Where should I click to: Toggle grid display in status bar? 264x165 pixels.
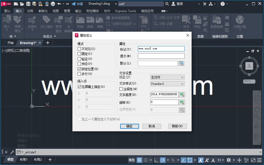139,160
